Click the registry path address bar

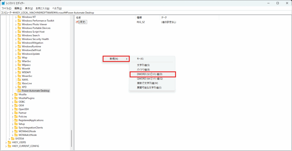click(x=146, y=13)
